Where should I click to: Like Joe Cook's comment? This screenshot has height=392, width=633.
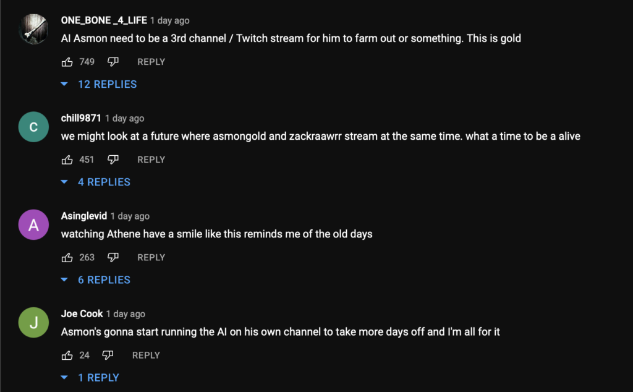point(67,354)
